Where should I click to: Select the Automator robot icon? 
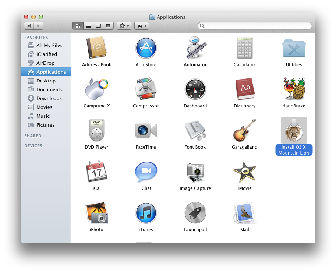point(195,48)
